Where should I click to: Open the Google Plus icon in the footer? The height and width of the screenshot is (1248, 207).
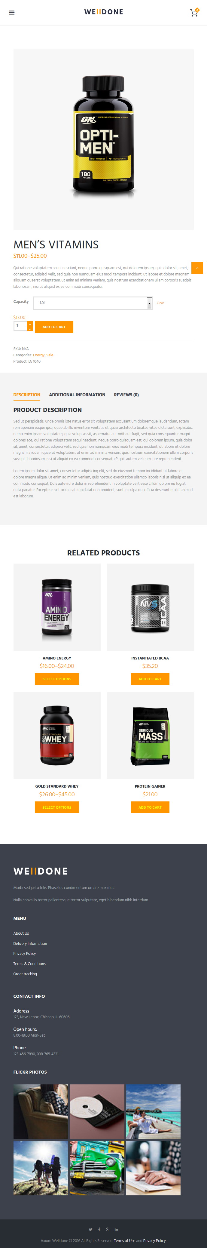point(107,1230)
